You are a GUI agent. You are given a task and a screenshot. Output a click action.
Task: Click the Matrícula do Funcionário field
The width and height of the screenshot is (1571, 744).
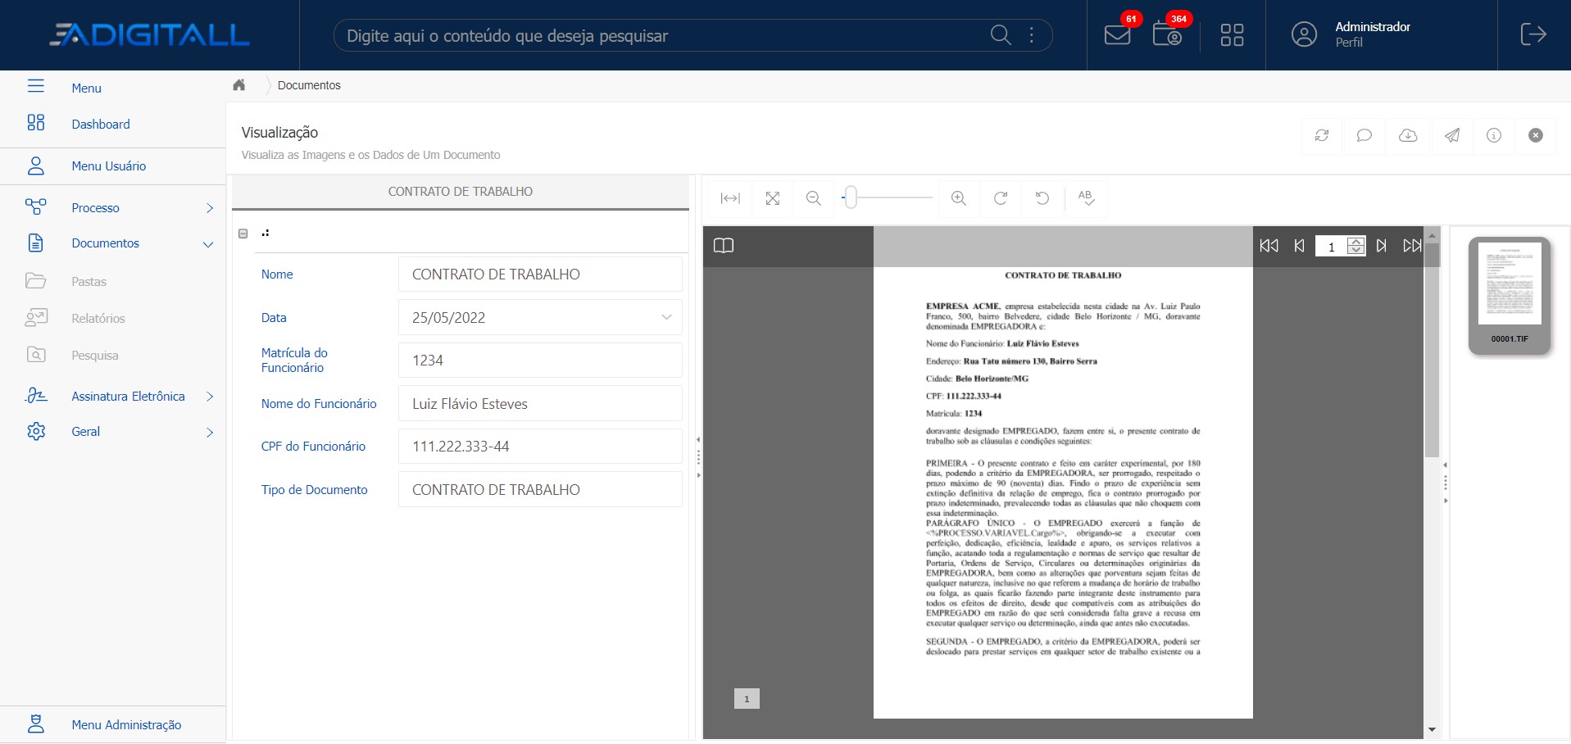540,361
